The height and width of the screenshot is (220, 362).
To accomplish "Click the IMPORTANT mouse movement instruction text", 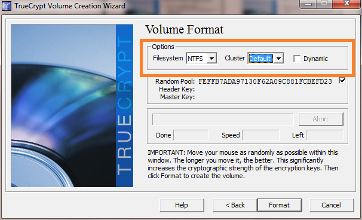I will [x=243, y=164].
